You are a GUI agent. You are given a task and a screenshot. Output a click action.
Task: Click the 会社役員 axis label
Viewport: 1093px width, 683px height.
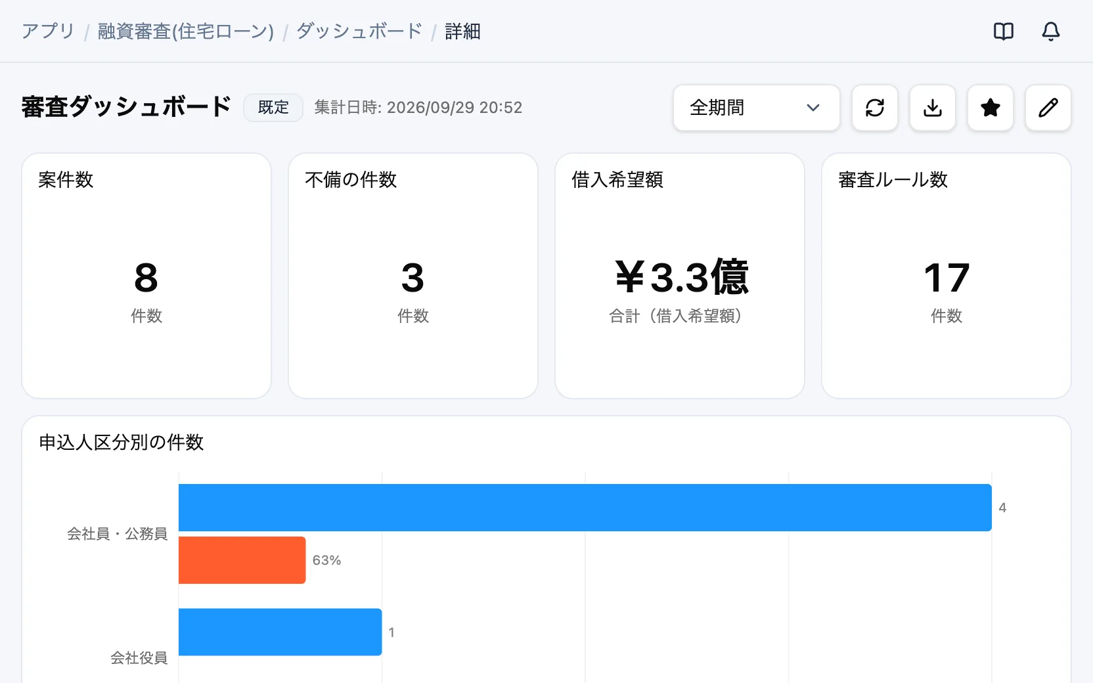tap(139, 658)
